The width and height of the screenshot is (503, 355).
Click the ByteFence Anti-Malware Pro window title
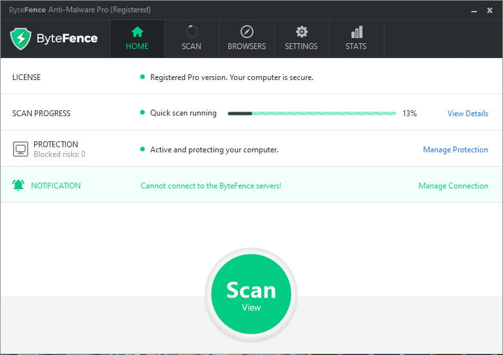tap(79, 10)
